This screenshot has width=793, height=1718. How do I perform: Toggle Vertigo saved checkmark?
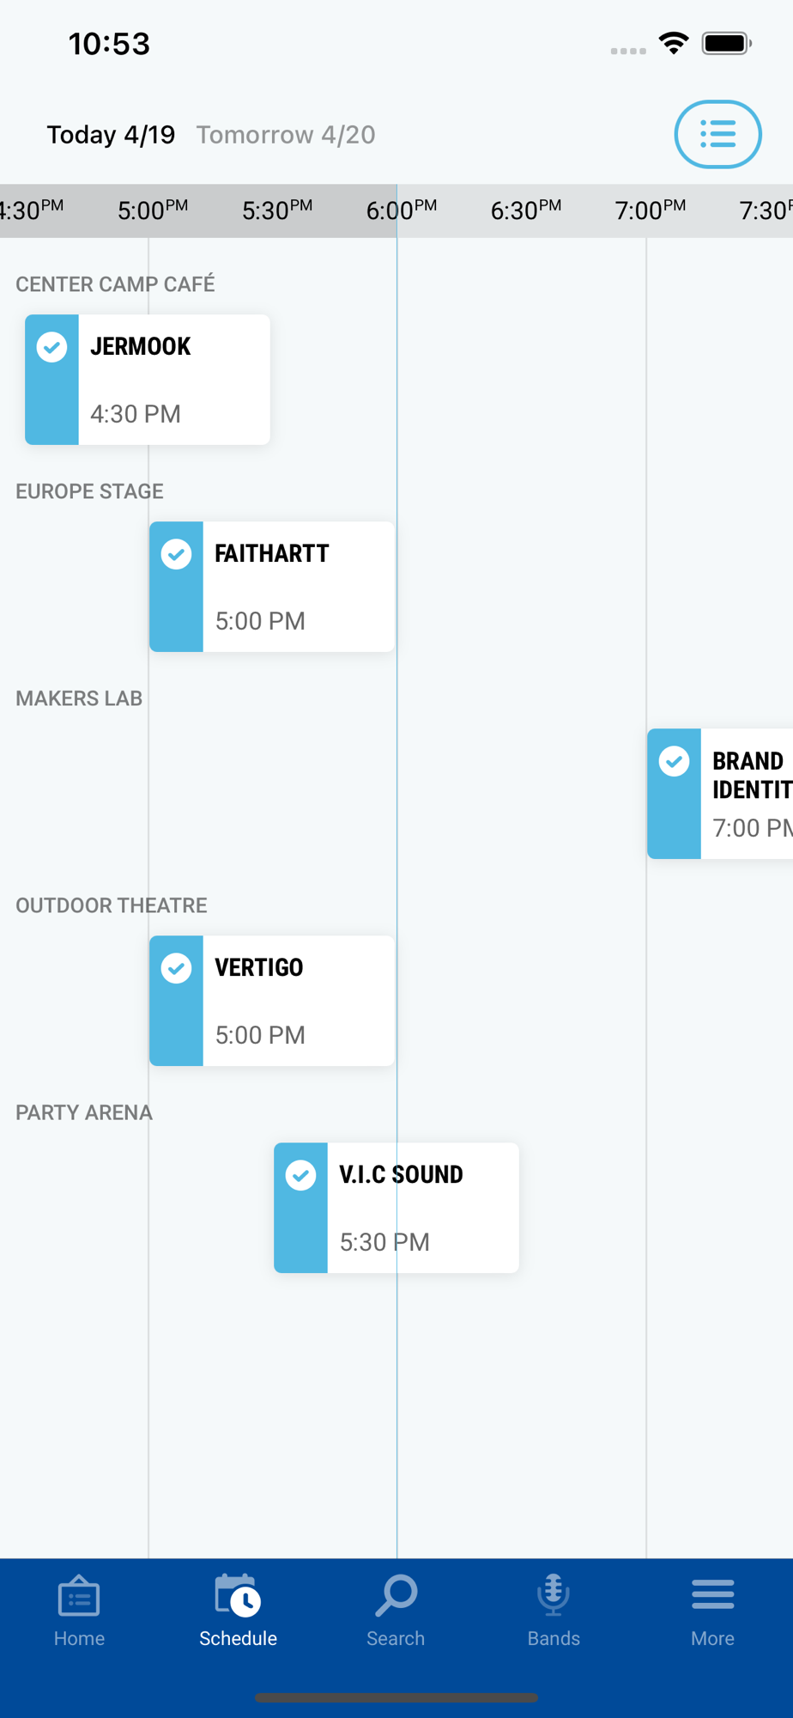click(177, 969)
